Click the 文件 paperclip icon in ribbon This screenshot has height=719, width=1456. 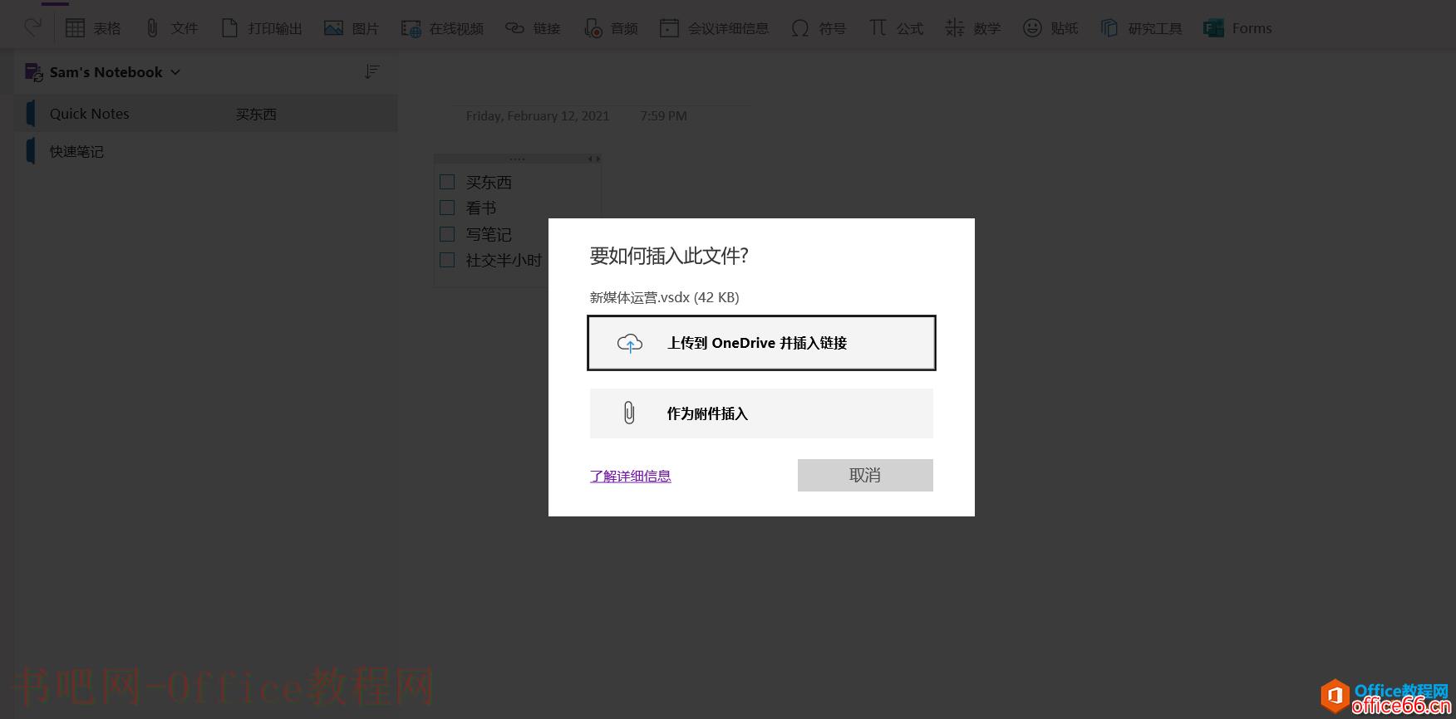(x=152, y=28)
